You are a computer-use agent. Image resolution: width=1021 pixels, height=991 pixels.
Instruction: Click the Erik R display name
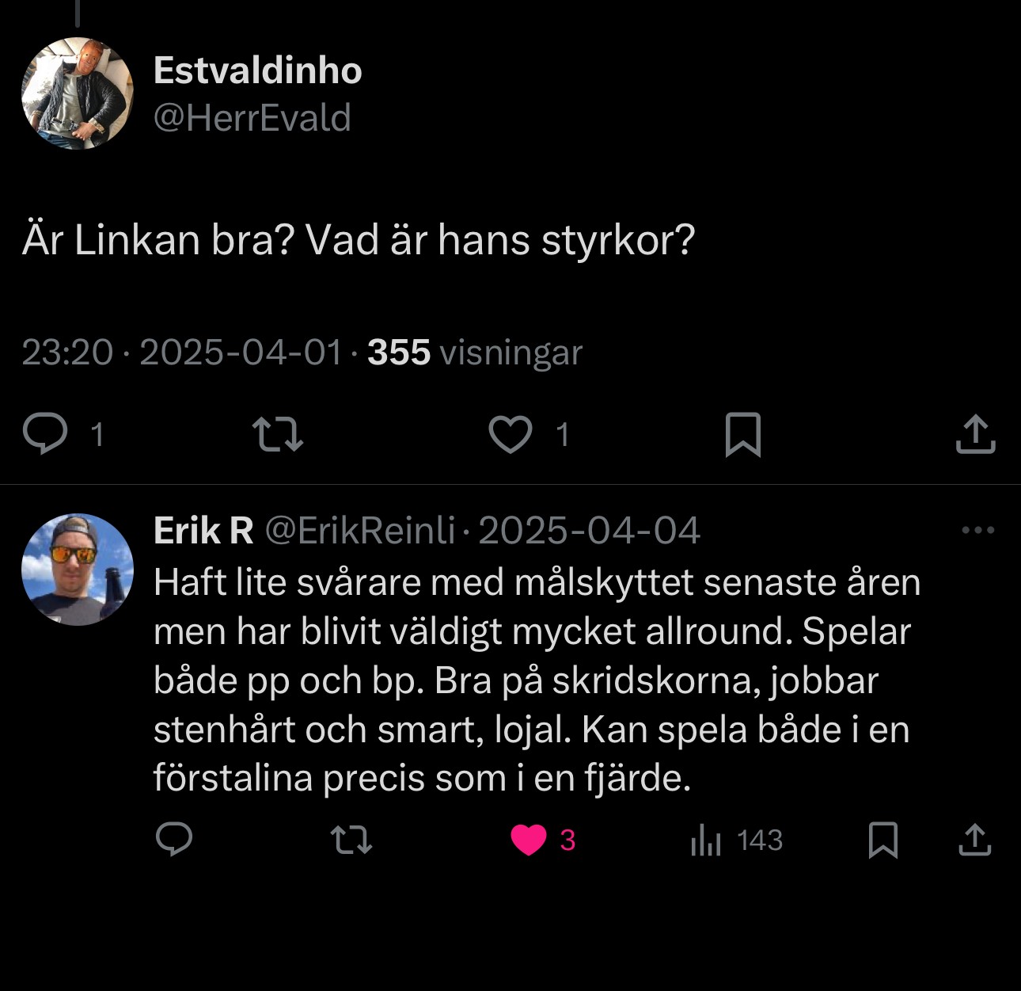[x=203, y=530]
